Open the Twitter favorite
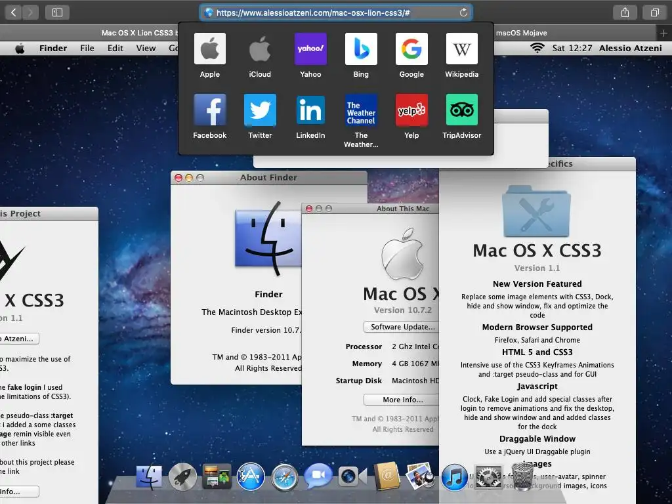The height and width of the screenshot is (504, 672). click(260, 117)
